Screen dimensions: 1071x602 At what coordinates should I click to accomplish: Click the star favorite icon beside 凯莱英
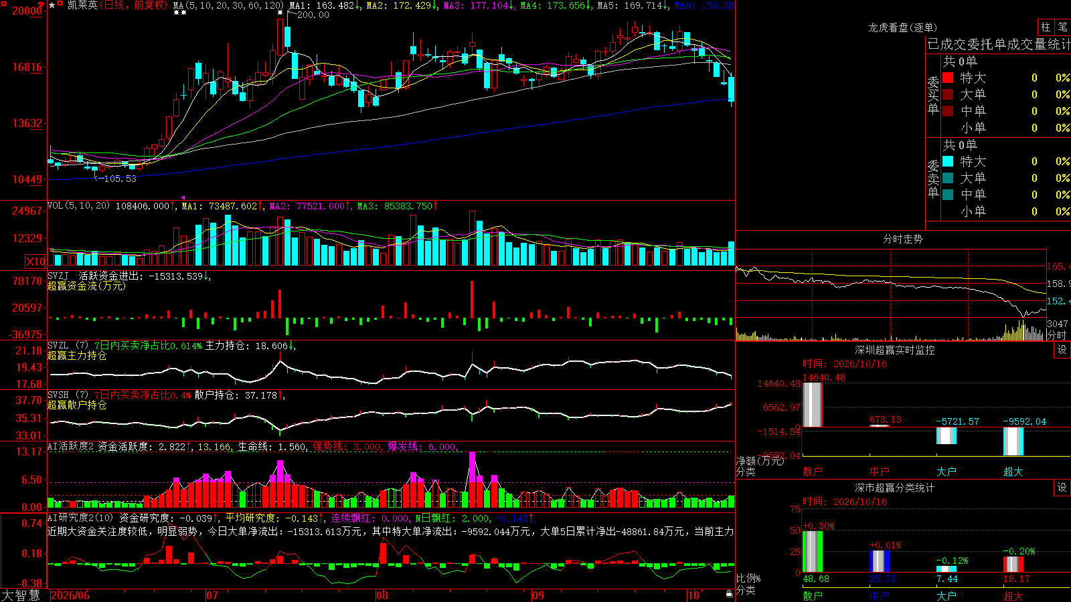click(x=52, y=5)
